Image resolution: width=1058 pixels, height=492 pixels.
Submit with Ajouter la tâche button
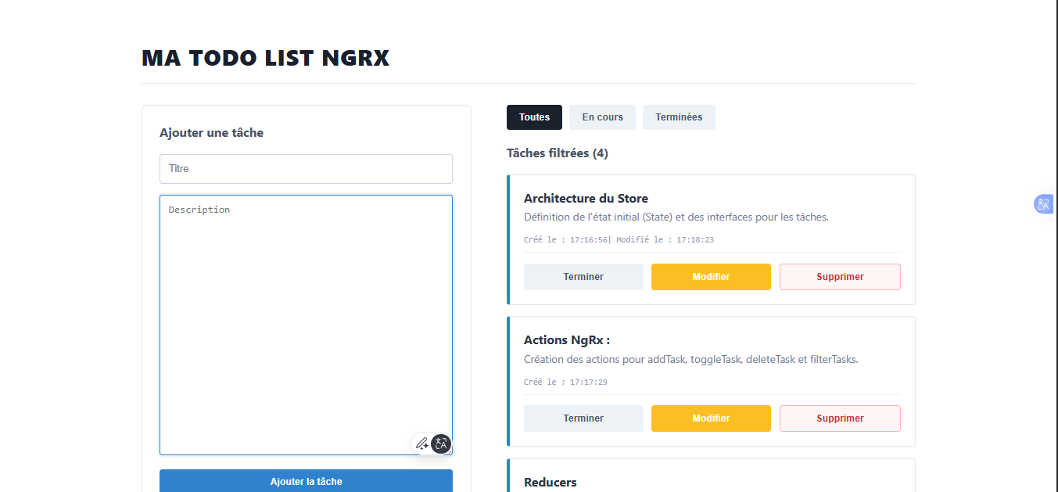click(306, 481)
